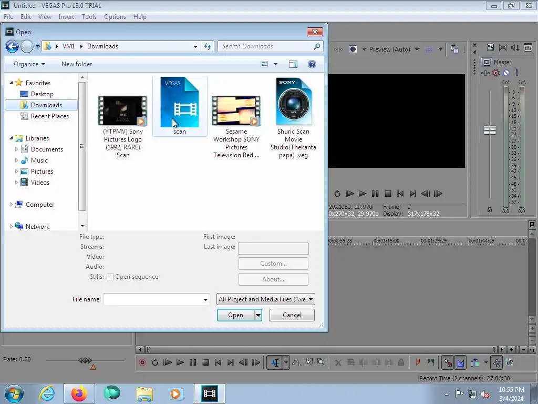Click Back arrow in Open dialog

click(13, 46)
